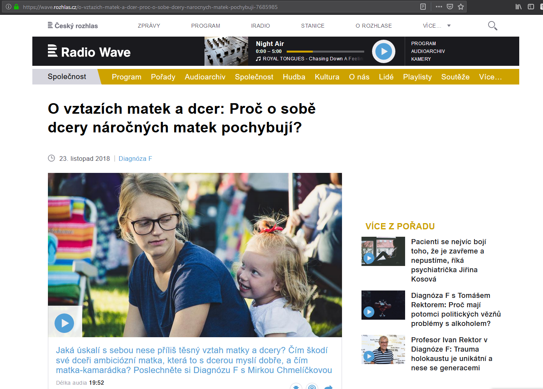The width and height of the screenshot is (543, 389).
Task: View site information icon in address bar
Action: point(9,7)
